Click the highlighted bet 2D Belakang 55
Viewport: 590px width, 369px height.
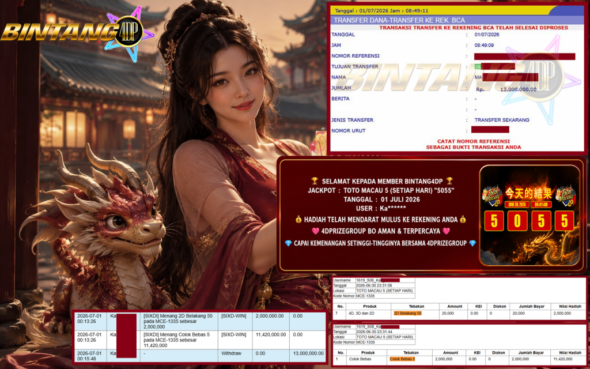point(407,313)
